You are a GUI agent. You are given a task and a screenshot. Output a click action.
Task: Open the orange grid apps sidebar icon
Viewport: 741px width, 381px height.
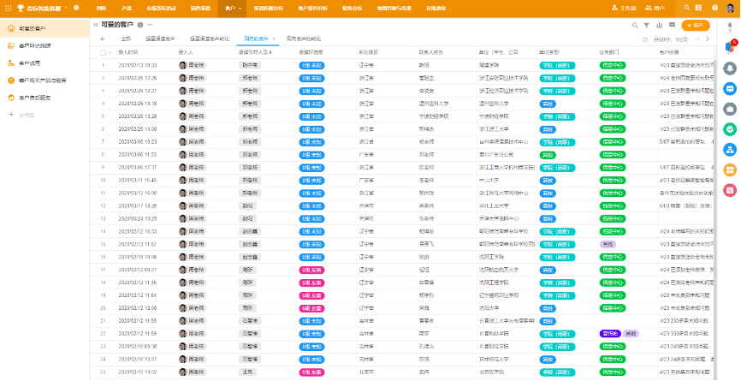click(730, 170)
